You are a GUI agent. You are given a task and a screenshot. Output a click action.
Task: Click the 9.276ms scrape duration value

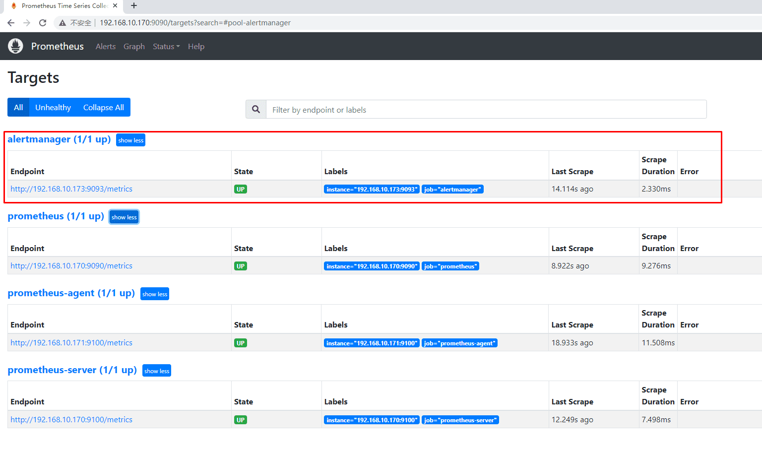(656, 266)
